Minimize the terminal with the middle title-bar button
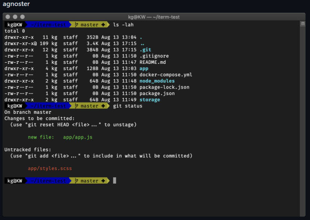310x220 pixels. tap(15, 17)
